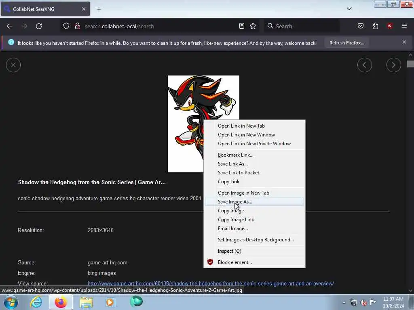Show the previous image result
Screen dimensions: 414x310
coord(365,65)
